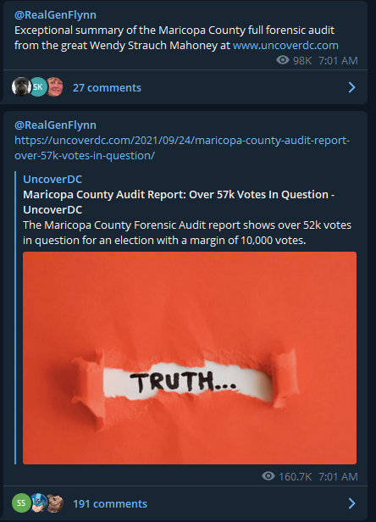This screenshot has height=522, width=376.
Task: Click the UncoverDC preview site name
Action: pos(53,179)
